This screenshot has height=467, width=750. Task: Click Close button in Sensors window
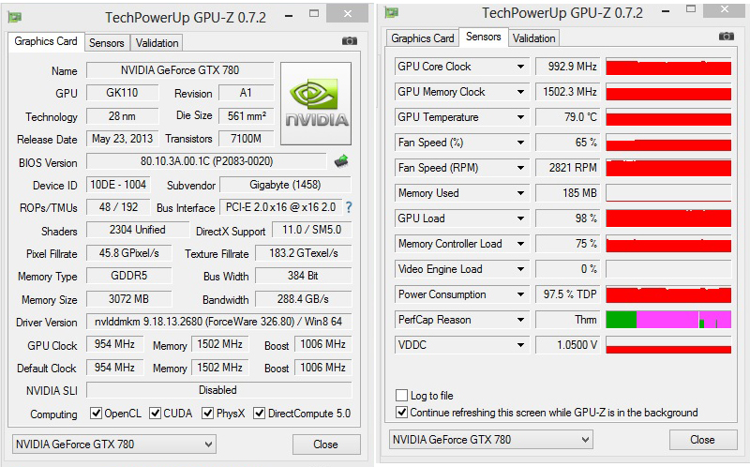coord(701,440)
